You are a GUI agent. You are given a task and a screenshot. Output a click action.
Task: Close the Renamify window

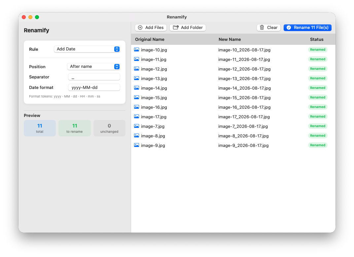24,17
